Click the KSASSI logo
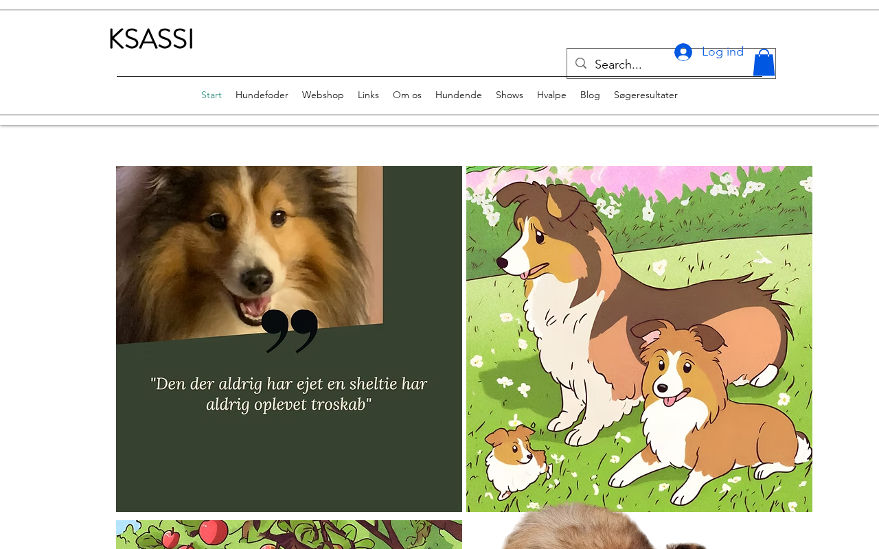The image size is (879, 549). click(x=151, y=39)
